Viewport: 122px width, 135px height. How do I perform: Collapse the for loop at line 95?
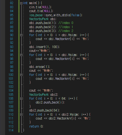21,55
